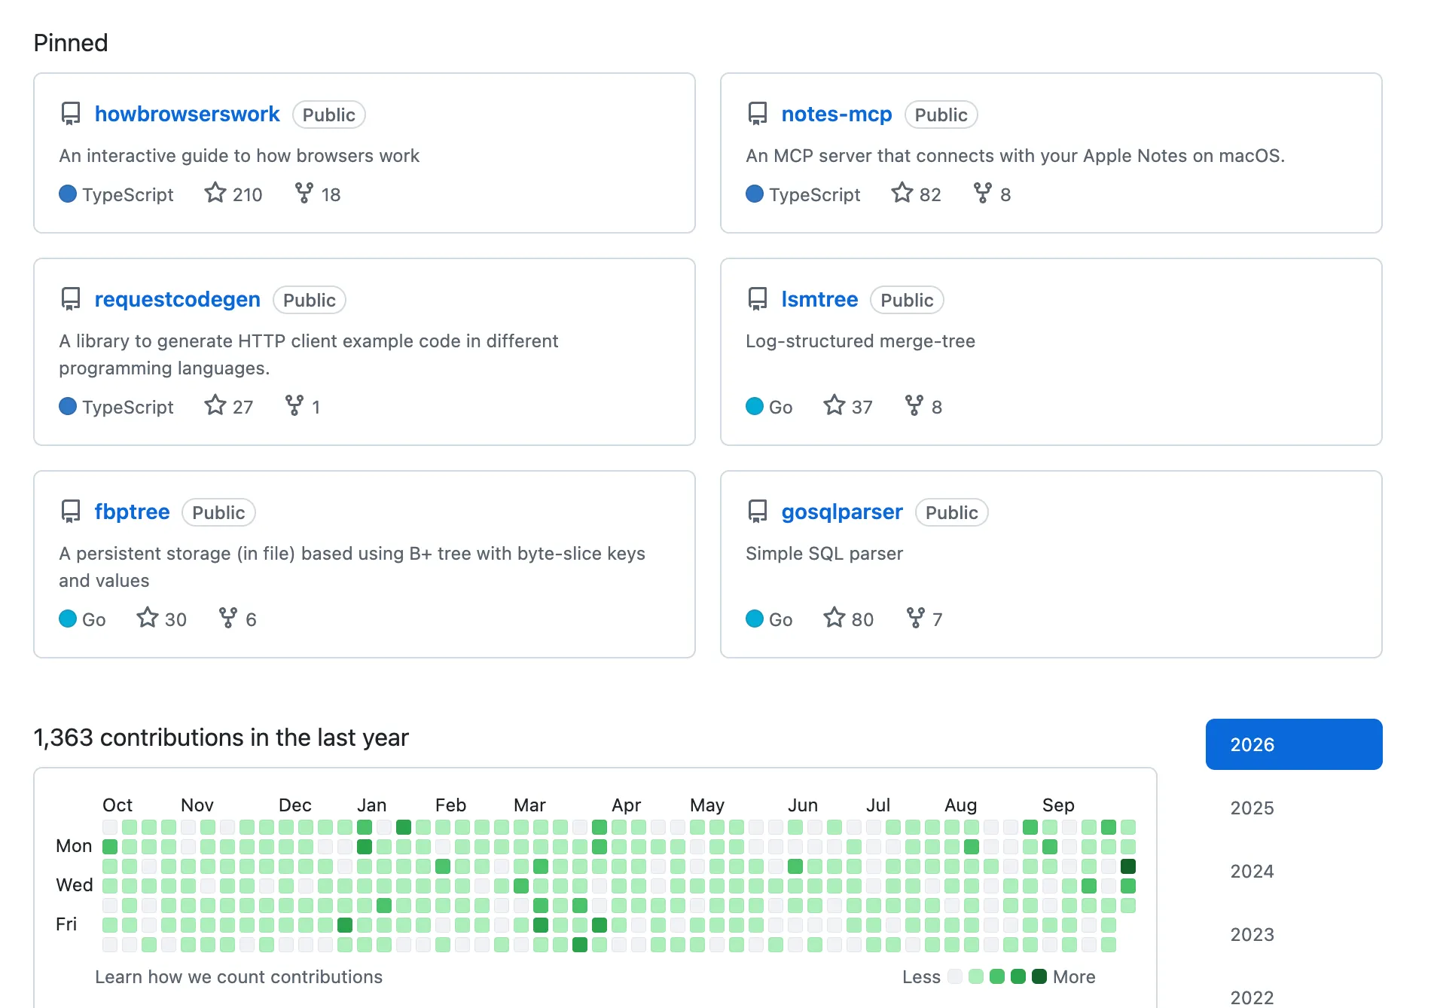
Task: Click the star icon on notes-mcp card
Action: pyautogui.click(x=902, y=193)
